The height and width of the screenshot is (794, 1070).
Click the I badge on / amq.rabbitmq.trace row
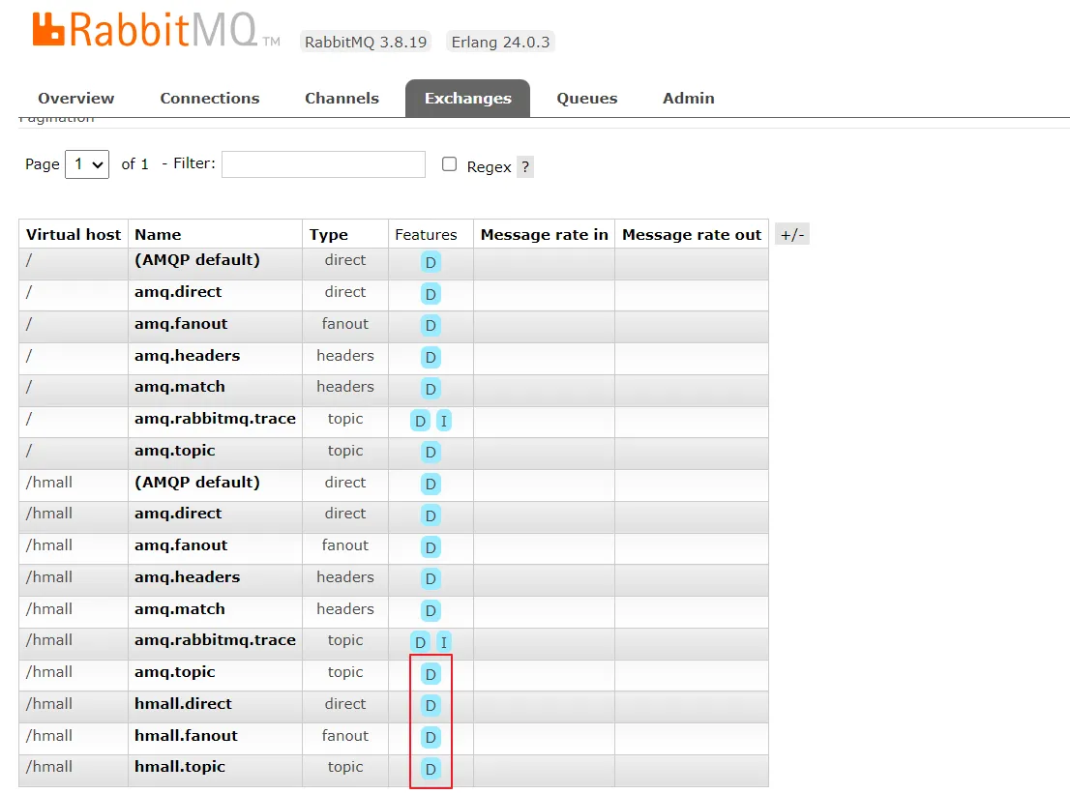click(x=443, y=421)
